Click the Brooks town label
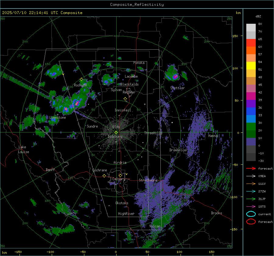Image resolution: width=274 pixels, height=256 pixels. pos(216,213)
